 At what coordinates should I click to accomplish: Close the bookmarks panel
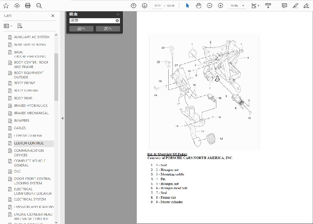(53, 16)
